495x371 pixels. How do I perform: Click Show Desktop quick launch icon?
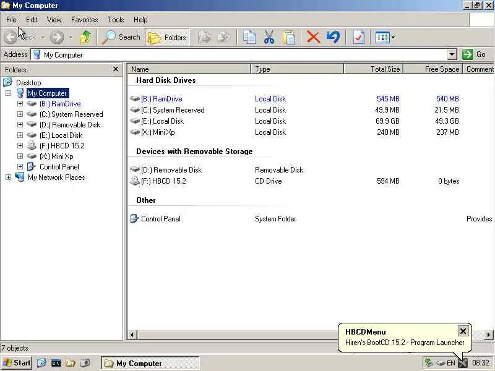click(41, 363)
